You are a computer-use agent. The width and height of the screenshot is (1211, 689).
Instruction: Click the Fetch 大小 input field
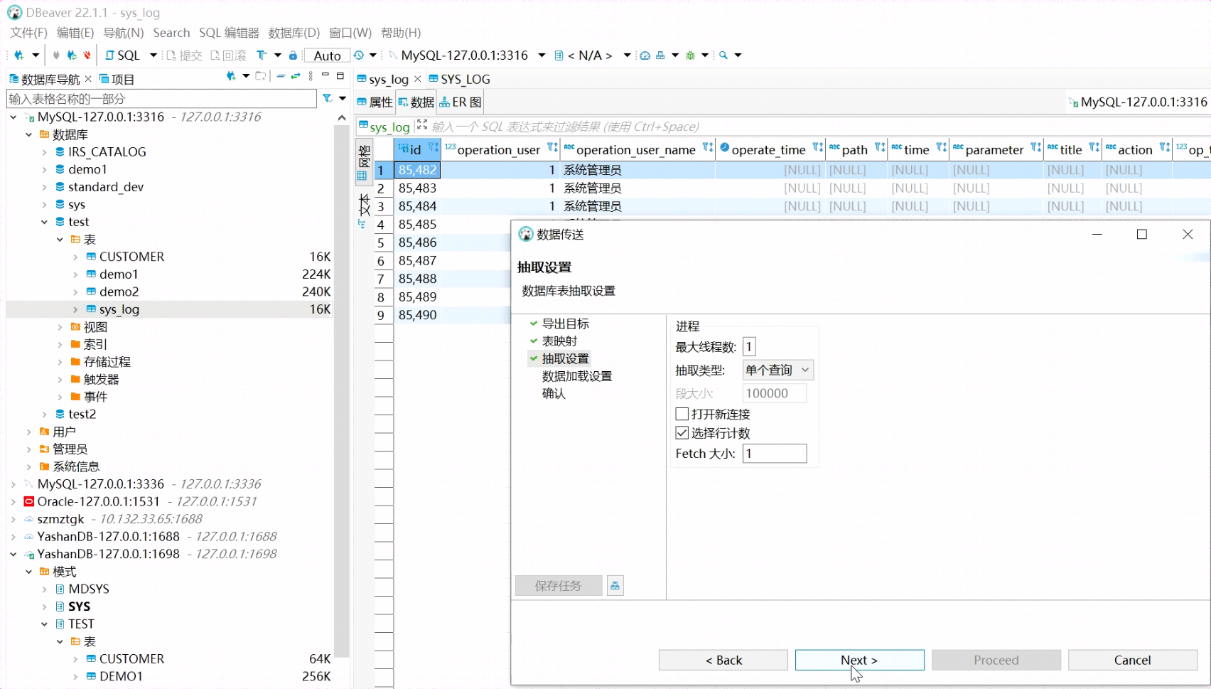tap(774, 453)
